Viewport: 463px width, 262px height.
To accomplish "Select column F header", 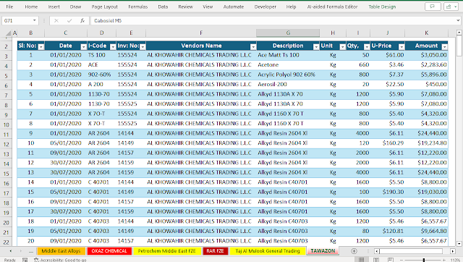I will 201,33.
